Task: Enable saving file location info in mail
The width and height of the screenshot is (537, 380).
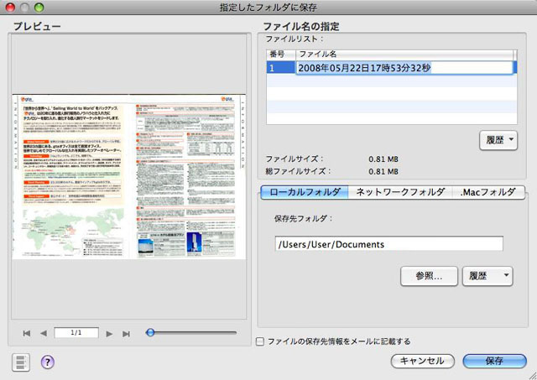Action: click(260, 341)
